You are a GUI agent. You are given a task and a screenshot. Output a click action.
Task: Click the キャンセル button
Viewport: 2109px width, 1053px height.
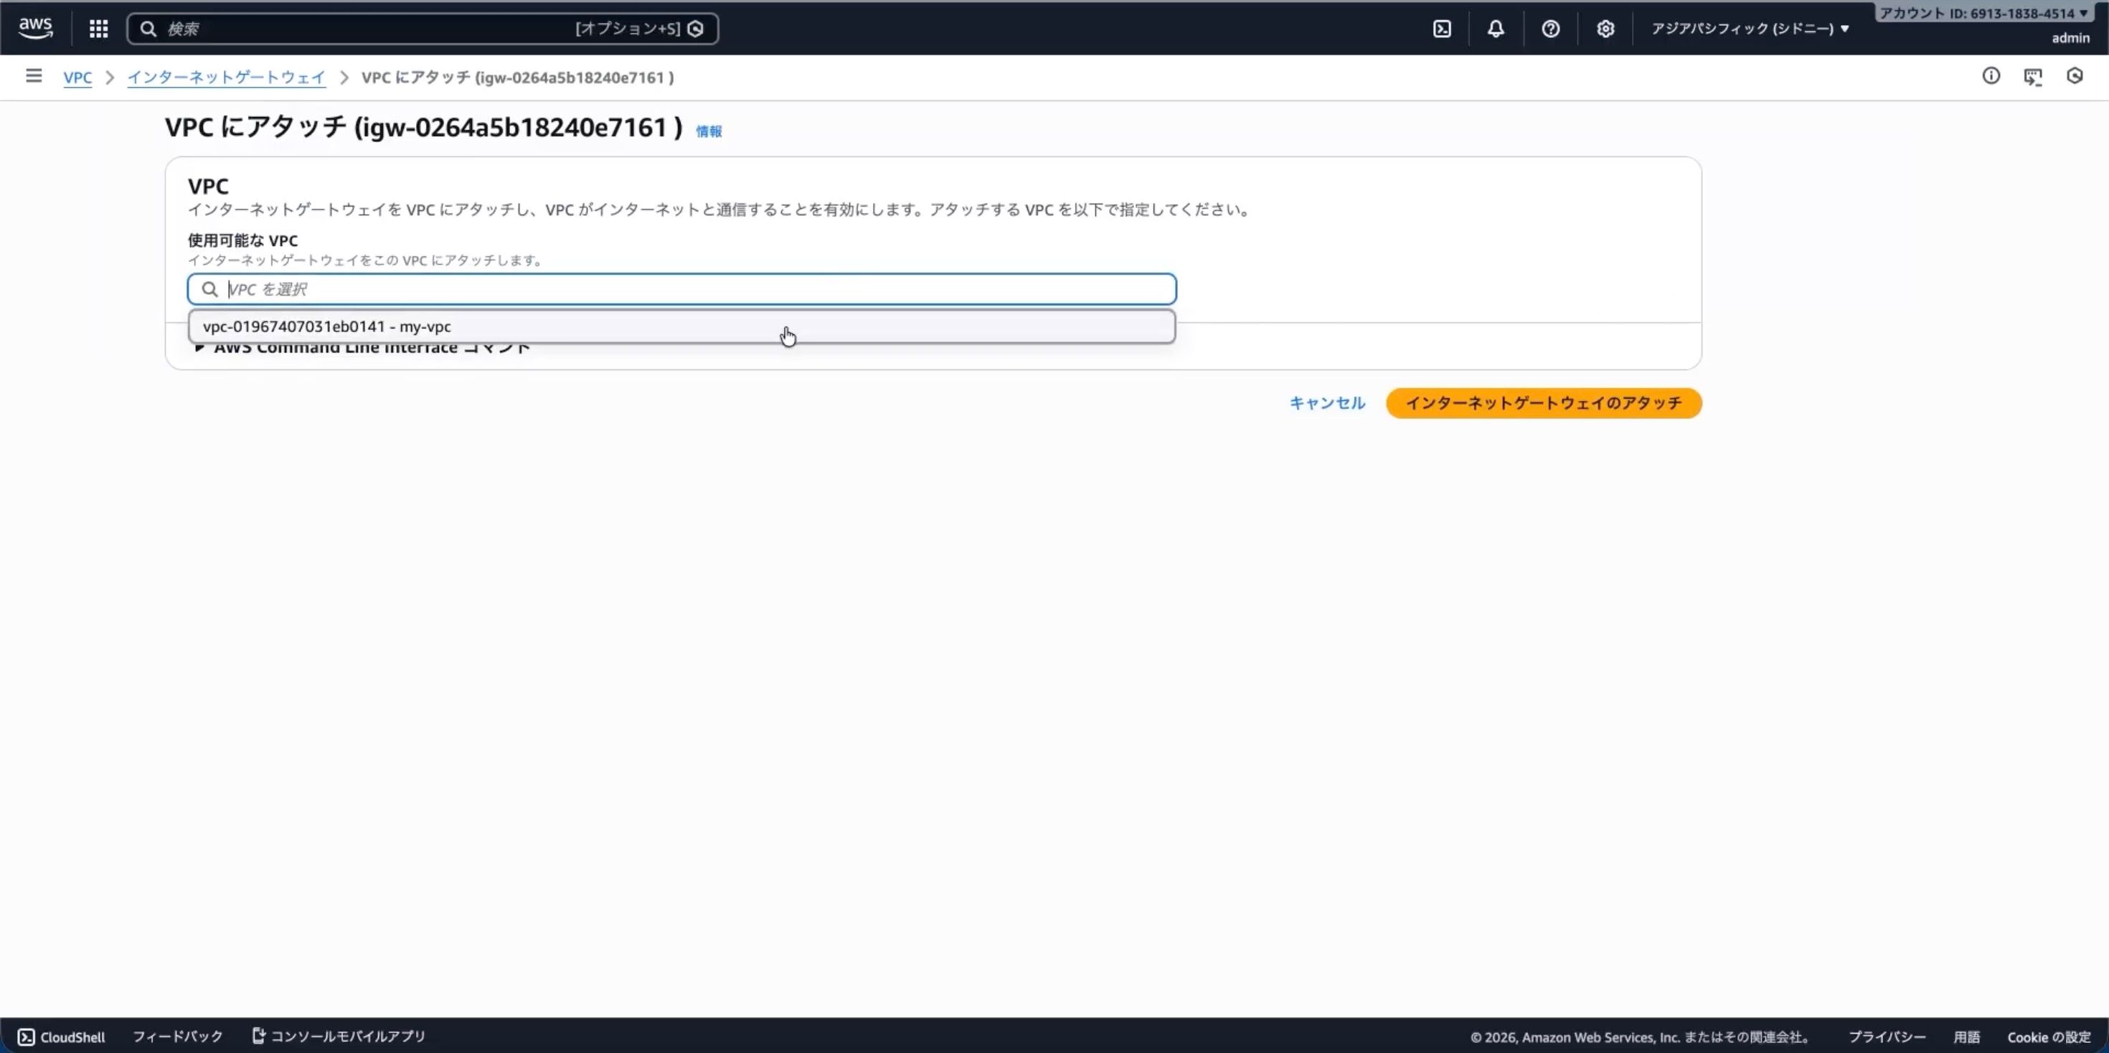pos(1327,403)
